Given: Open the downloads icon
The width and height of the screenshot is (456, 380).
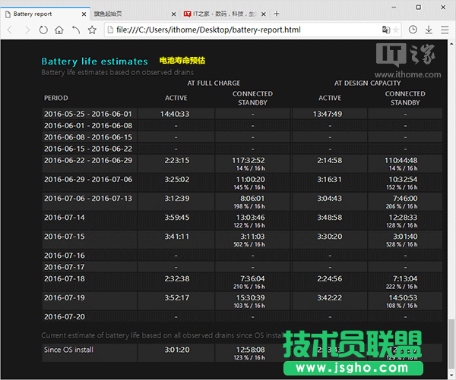Looking at the screenshot, I should pos(429,30).
